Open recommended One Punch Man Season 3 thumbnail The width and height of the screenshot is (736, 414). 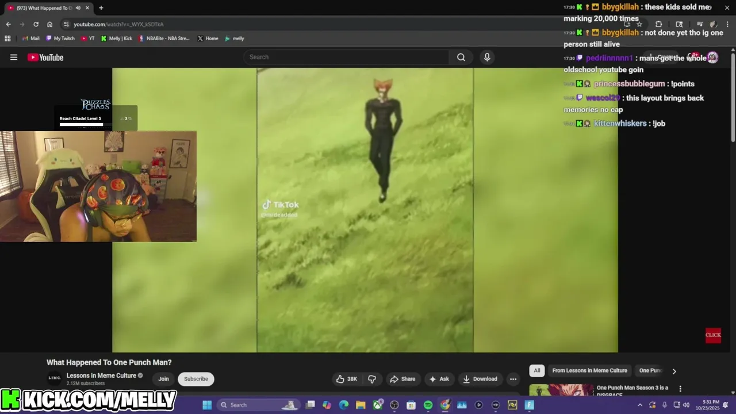coord(561,390)
